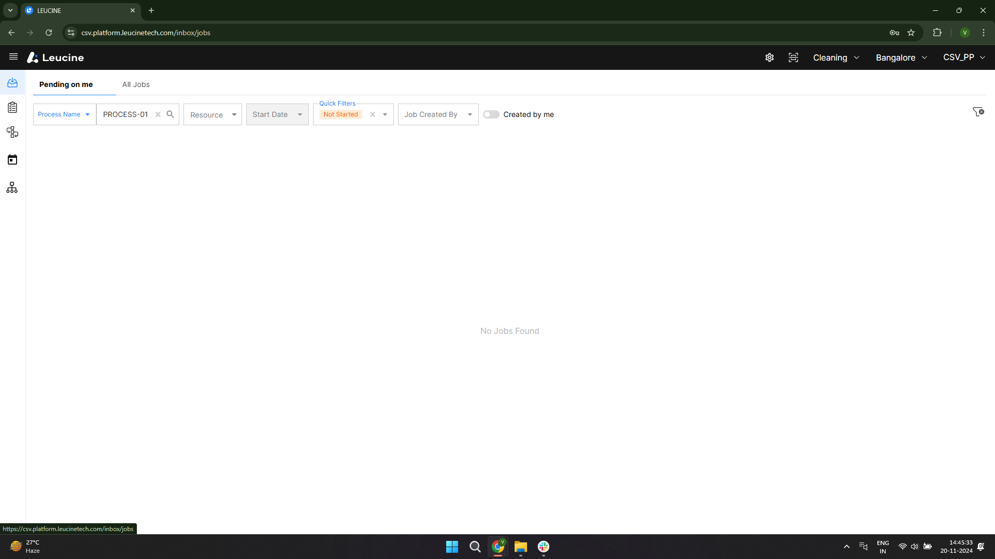Screen dimensions: 995x559
Task: Open the settings gear in the header
Action: (x=770, y=57)
